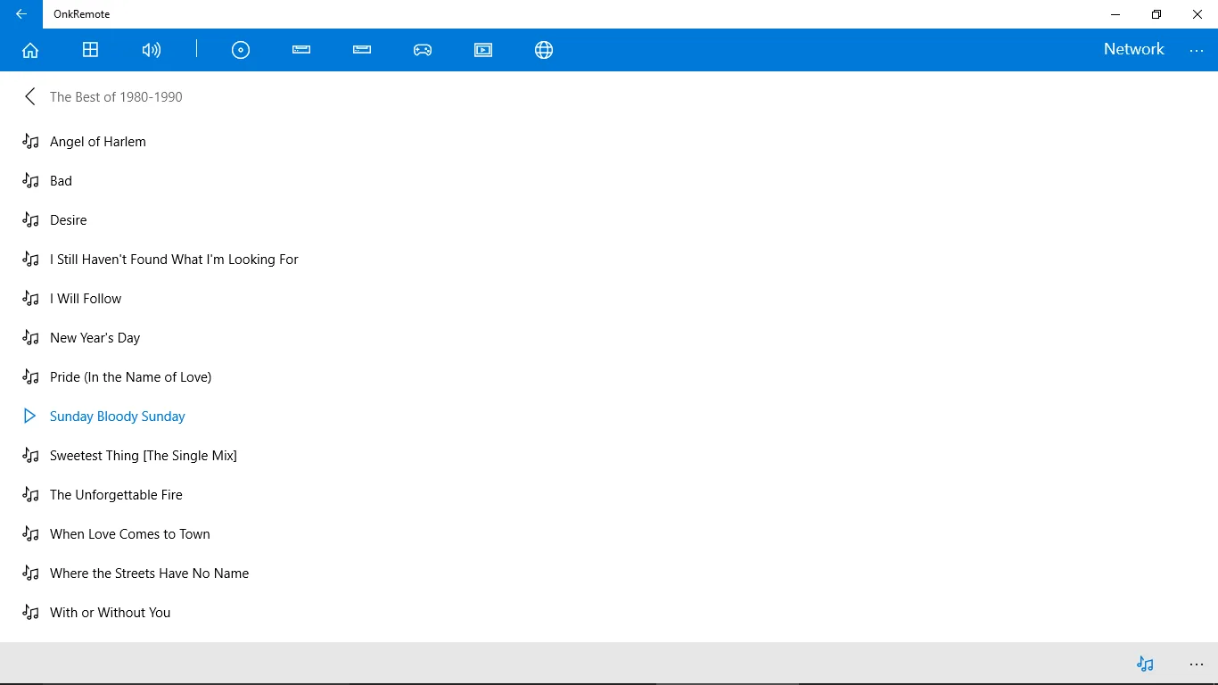
Task: Restore down the OnkRemote window
Action: (x=1156, y=14)
